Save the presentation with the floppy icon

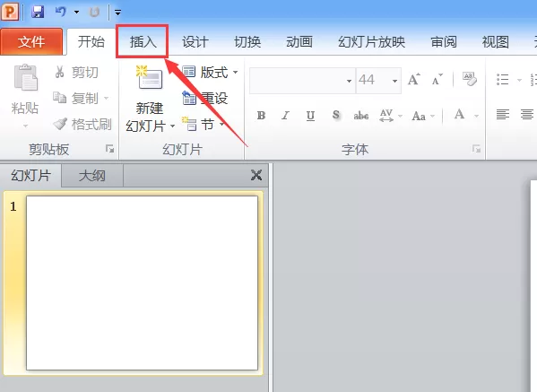click(x=38, y=12)
